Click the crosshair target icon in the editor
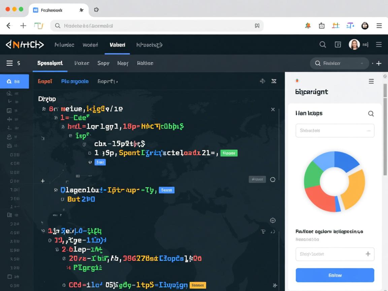 tap(273, 221)
